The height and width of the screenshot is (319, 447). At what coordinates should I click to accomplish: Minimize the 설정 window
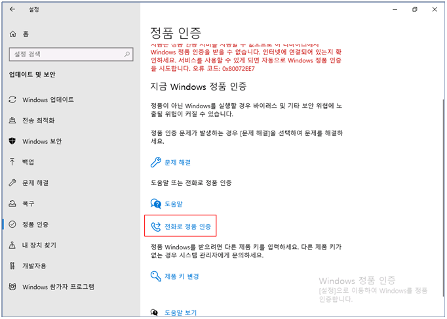click(395, 9)
